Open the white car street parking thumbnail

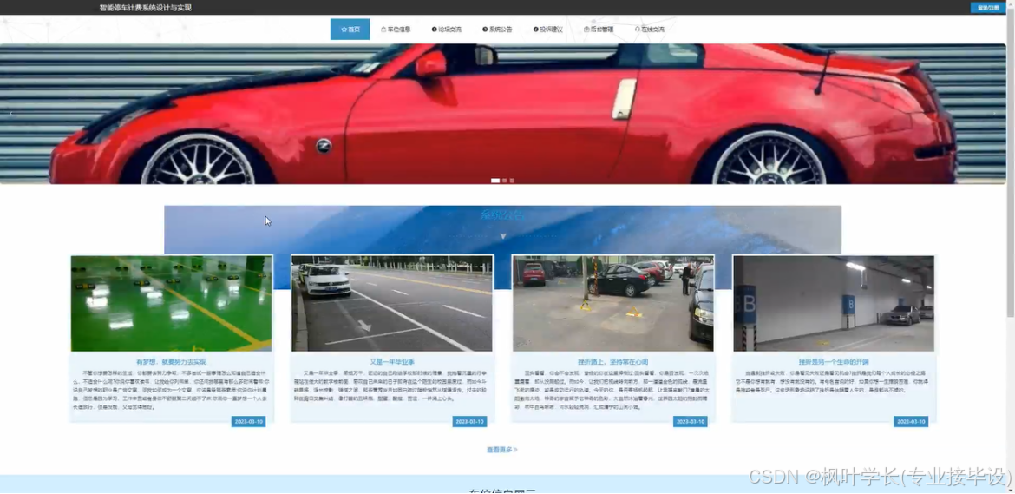[392, 304]
